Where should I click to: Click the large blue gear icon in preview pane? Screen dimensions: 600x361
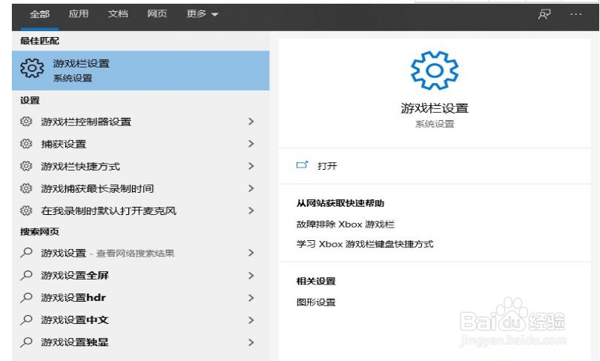click(x=435, y=70)
